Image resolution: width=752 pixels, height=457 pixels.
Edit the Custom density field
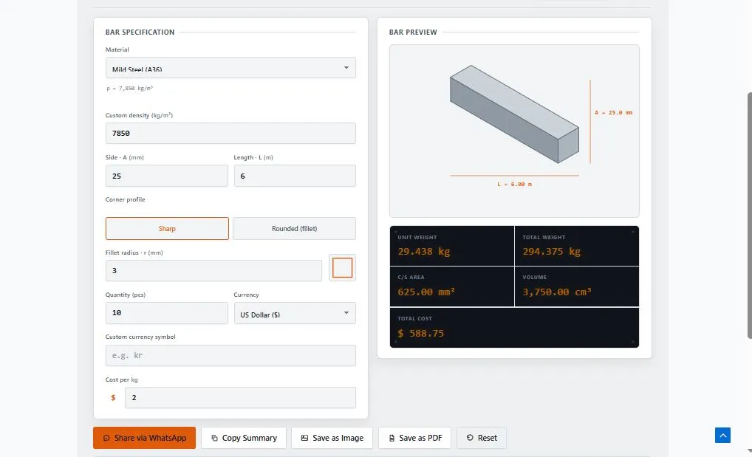230,134
